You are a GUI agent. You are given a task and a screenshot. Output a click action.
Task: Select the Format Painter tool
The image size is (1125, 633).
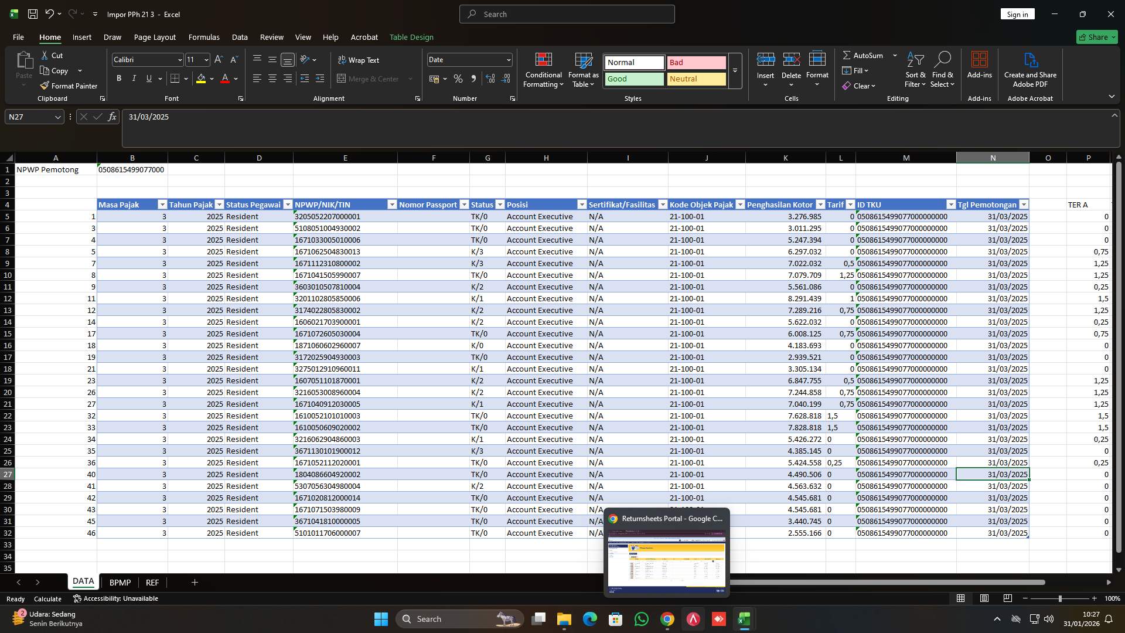69,85
